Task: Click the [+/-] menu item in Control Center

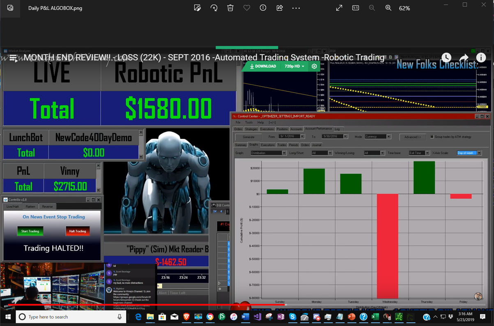Action: point(273,122)
